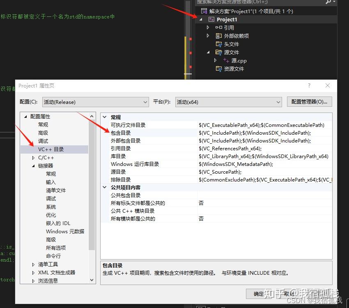349x308 pixels.
Task: Open the 配置 活动(Release) dropdown
Action: [x=146, y=101]
